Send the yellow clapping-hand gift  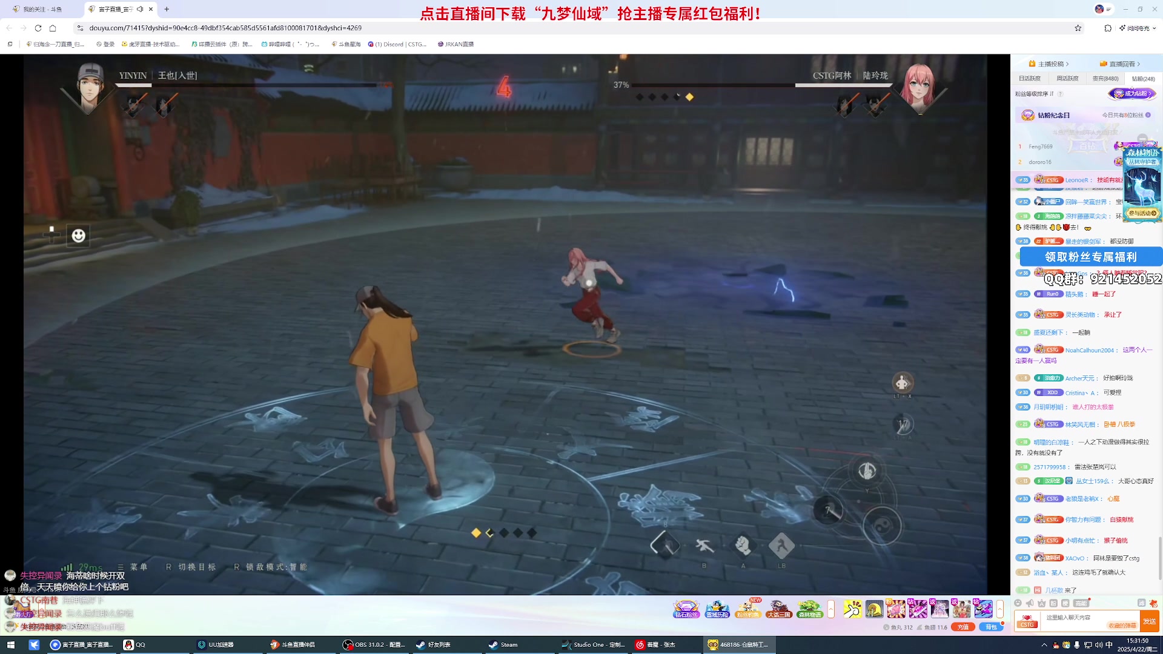852,609
